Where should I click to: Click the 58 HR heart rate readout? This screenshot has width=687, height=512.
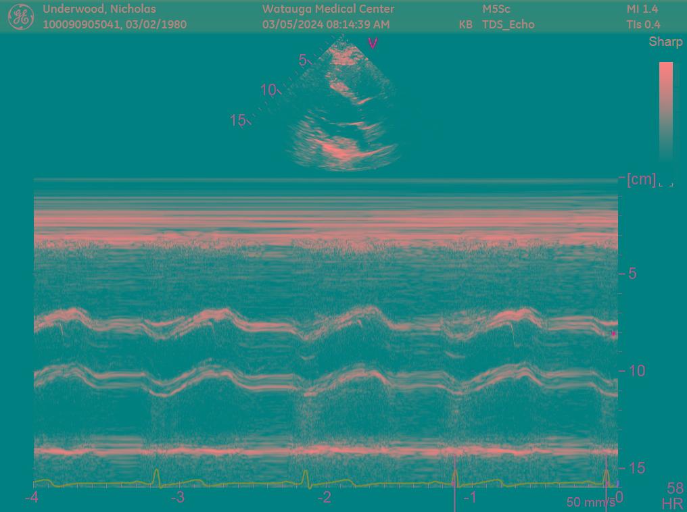[x=673, y=496]
